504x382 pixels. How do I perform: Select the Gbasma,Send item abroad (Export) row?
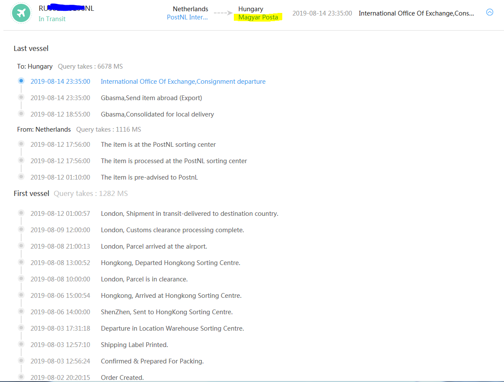click(151, 98)
